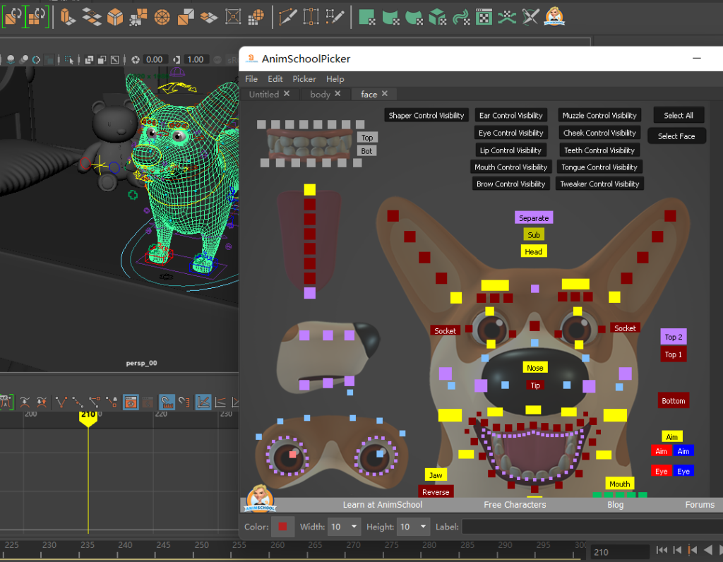
Task: Switch to the Untitled tab
Action: [264, 94]
